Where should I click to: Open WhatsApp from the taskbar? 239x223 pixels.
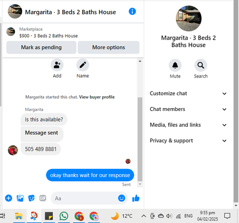coord(64,216)
